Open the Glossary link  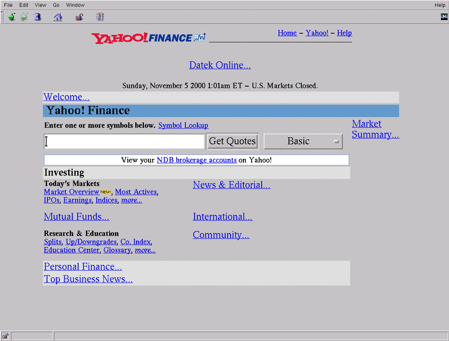click(117, 250)
